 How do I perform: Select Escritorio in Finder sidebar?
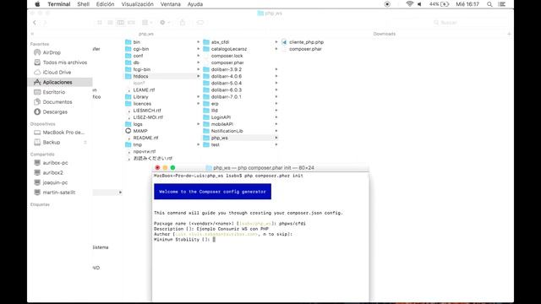(54, 92)
